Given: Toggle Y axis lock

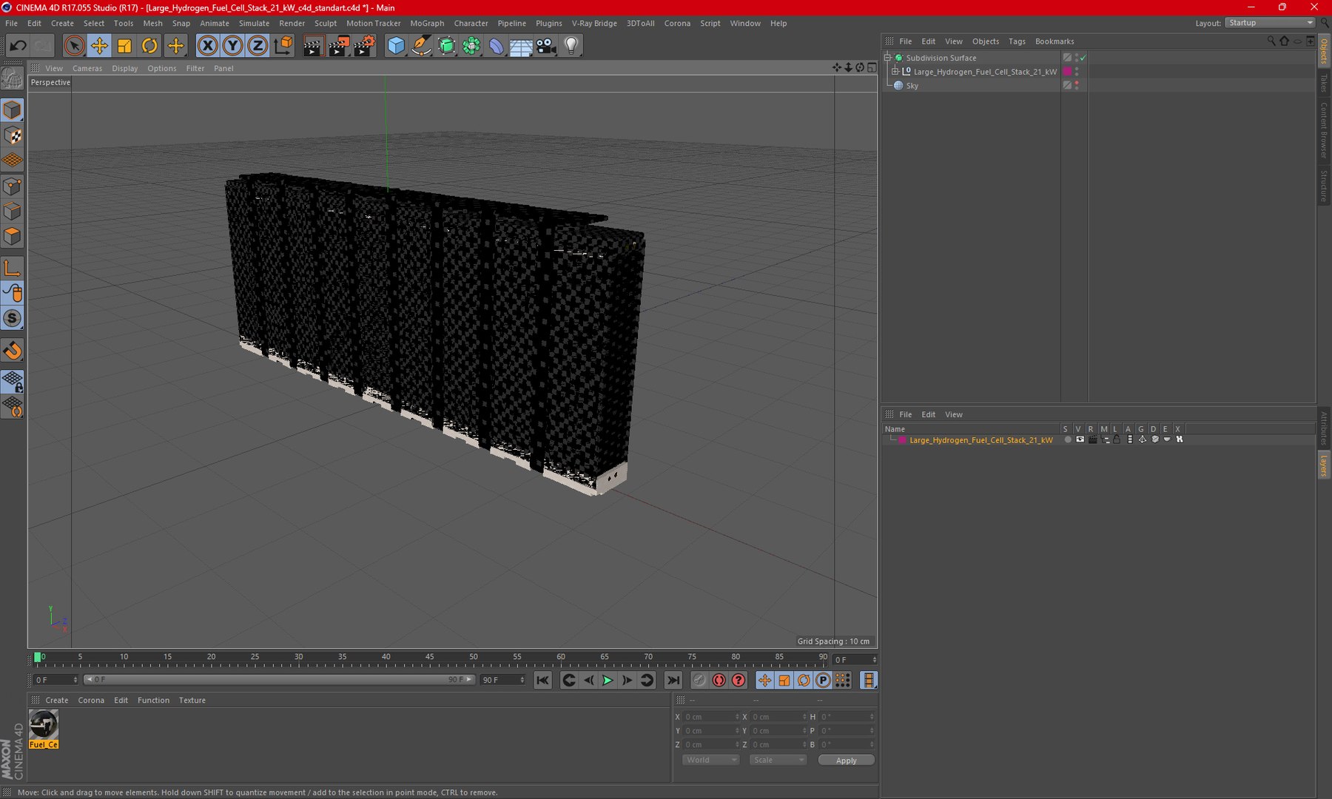Looking at the screenshot, I should (x=232, y=46).
